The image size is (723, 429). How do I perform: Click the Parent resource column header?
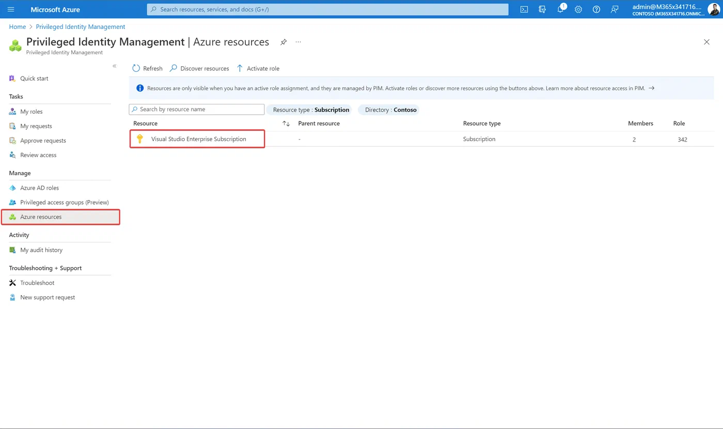pyautogui.click(x=319, y=124)
